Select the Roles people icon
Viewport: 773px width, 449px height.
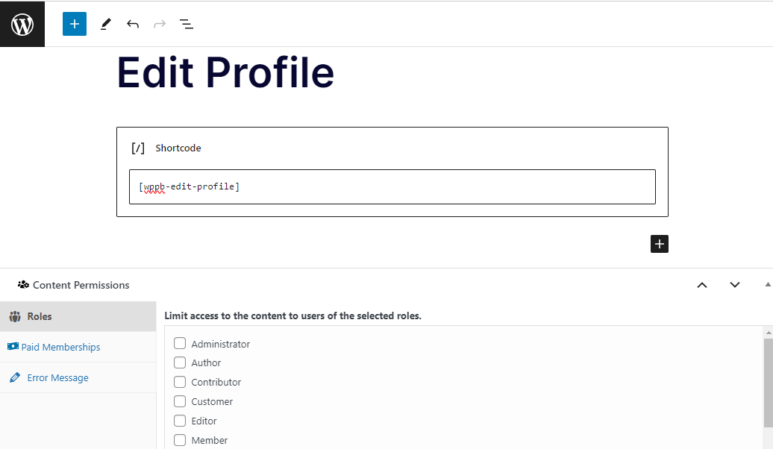(16, 316)
